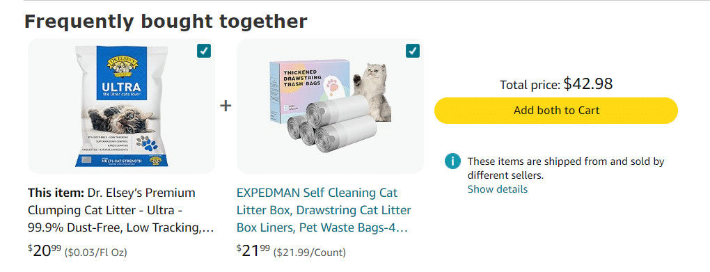Expand Show details for sellers

point(497,189)
